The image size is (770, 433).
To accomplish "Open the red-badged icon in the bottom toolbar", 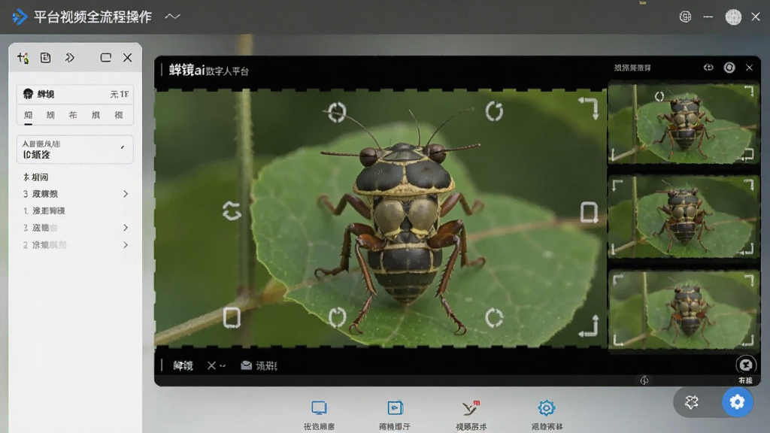I will pos(471,408).
